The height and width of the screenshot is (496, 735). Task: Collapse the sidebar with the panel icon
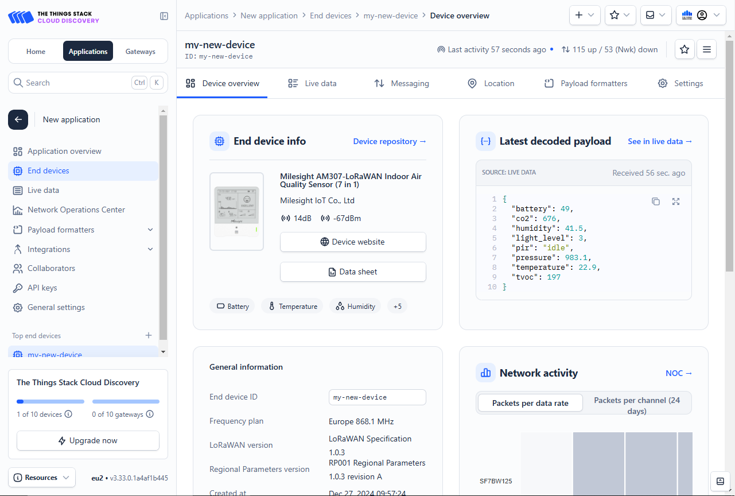pyautogui.click(x=164, y=16)
